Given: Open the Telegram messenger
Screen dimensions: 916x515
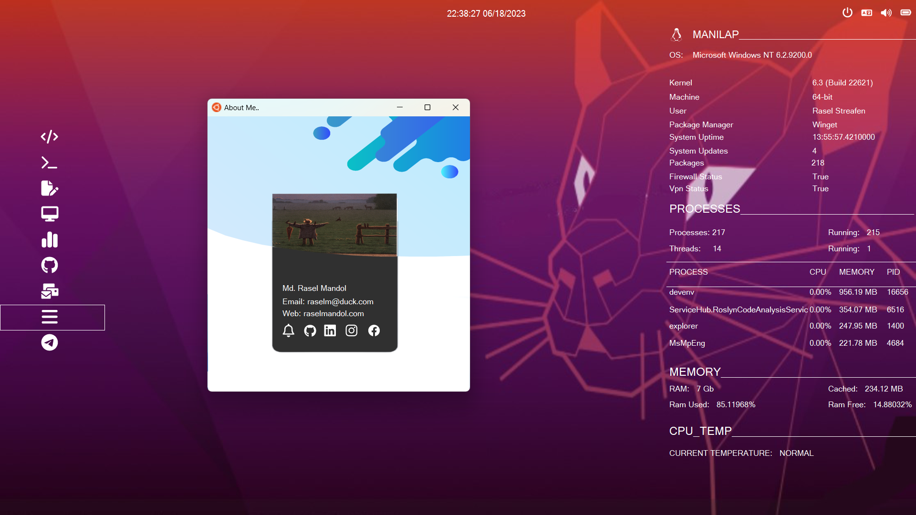Looking at the screenshot, I should (x=50, y=342).
